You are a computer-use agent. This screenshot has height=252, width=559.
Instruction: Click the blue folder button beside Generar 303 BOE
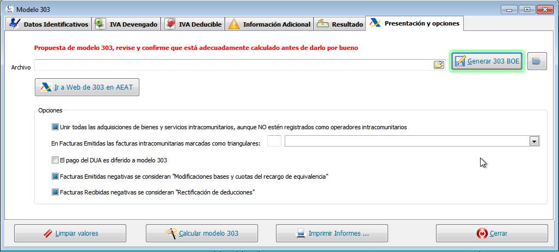click(x=537, y=61)
